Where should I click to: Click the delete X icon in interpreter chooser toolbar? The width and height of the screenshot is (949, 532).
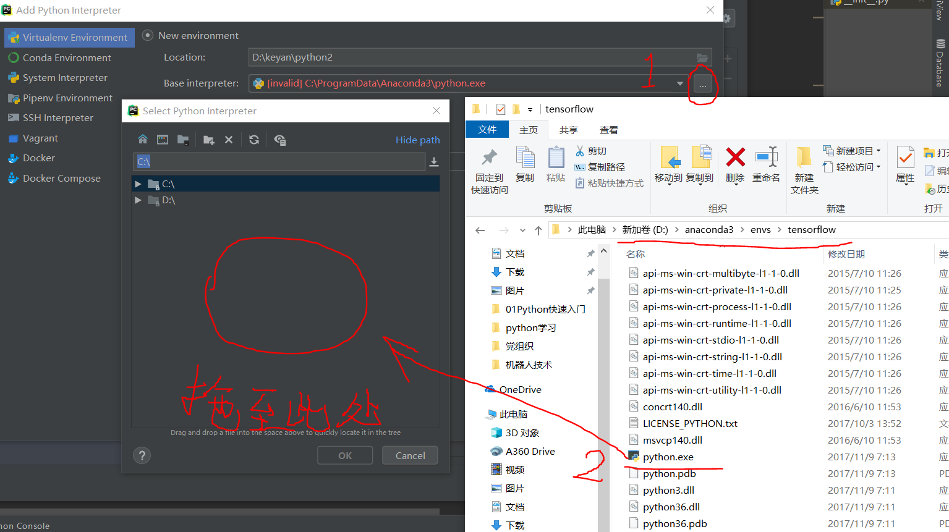(x=229, y=140)
